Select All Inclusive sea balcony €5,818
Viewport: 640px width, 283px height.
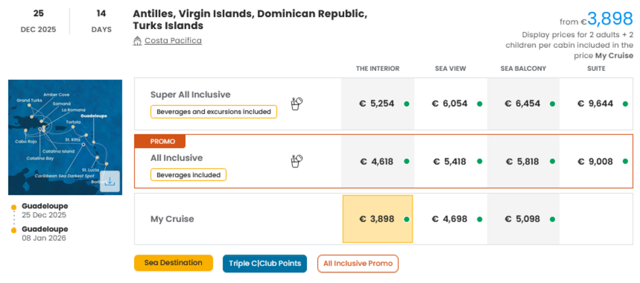point(523,162)
